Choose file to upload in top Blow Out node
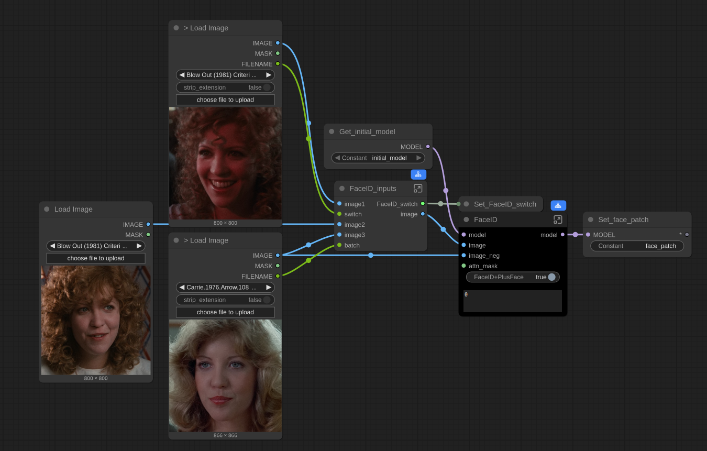 click(225, 100)
